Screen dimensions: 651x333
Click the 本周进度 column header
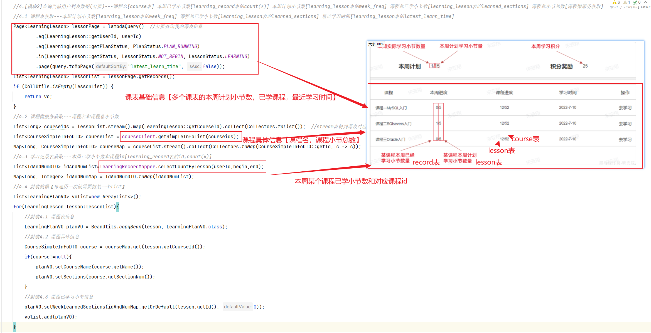[438, 93]
